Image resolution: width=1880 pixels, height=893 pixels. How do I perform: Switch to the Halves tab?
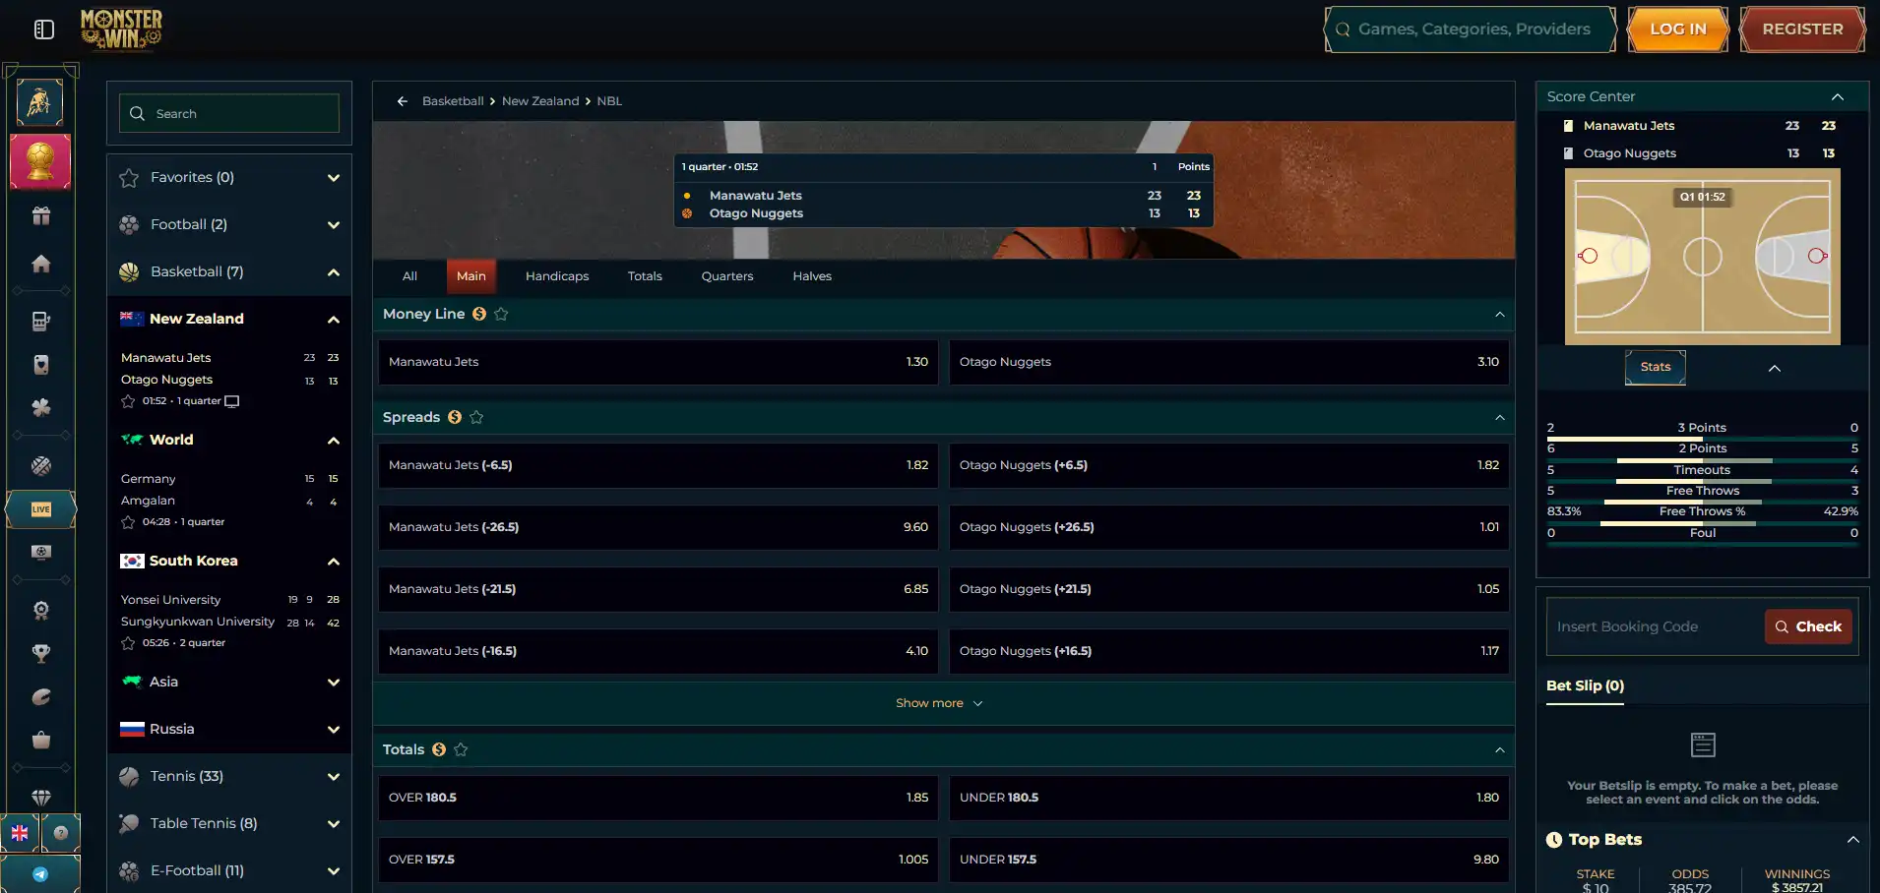point(812,276)
